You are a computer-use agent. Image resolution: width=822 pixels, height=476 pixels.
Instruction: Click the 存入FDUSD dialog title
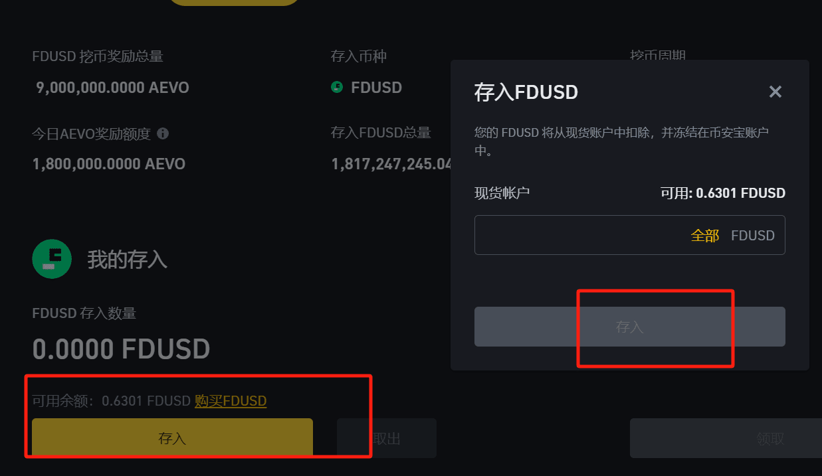click(526, 92)
